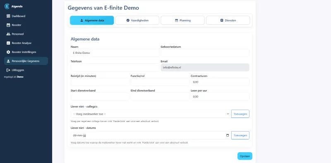Click the Functie/rol input field
Screen dimensions: 331x163
[160, 82]
